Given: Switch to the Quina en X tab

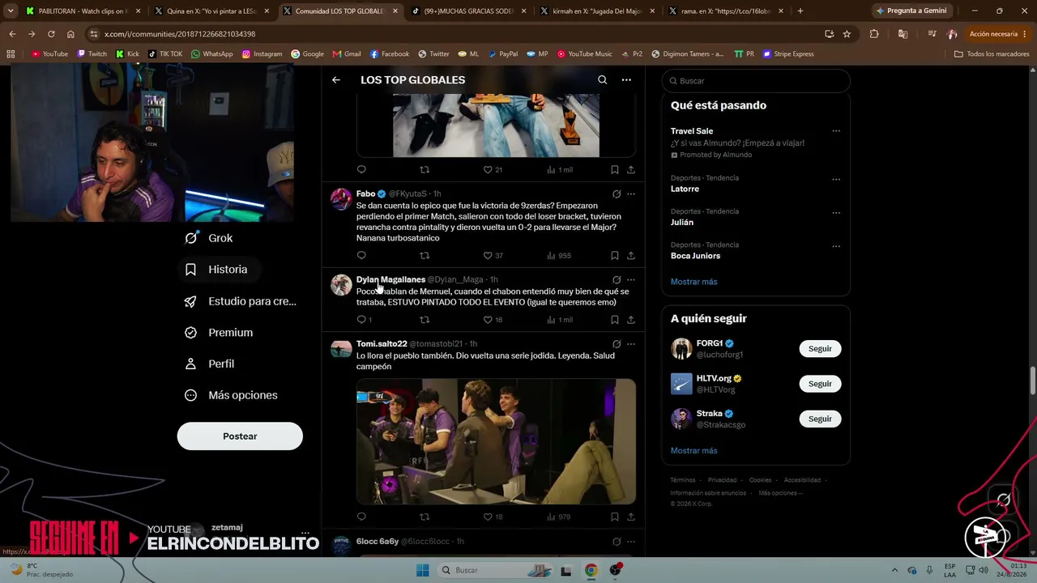Looking at the screenshot, I should pos(212,11).
